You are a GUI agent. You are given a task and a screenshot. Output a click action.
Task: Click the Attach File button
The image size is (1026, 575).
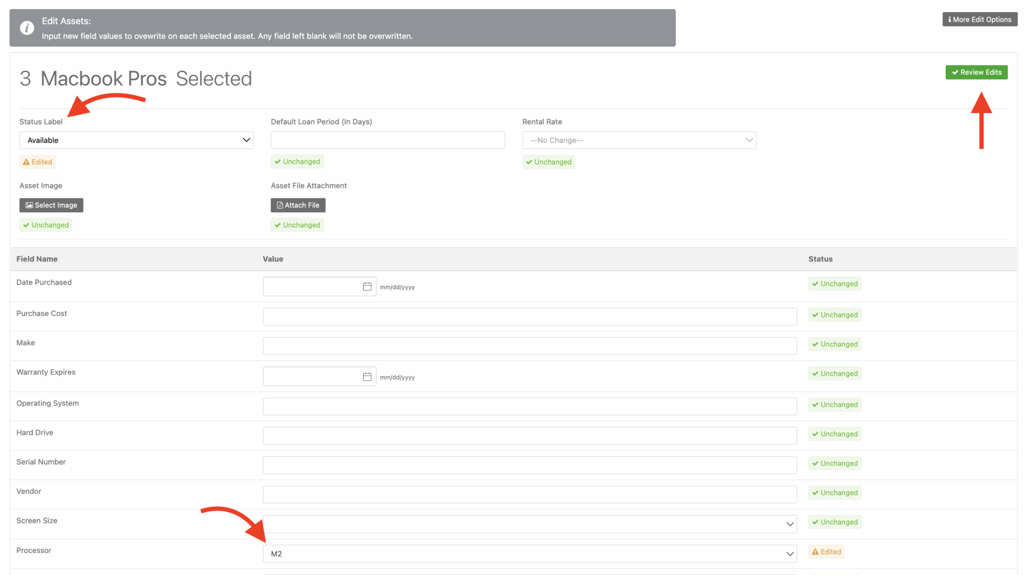click(x=298, y=205)
